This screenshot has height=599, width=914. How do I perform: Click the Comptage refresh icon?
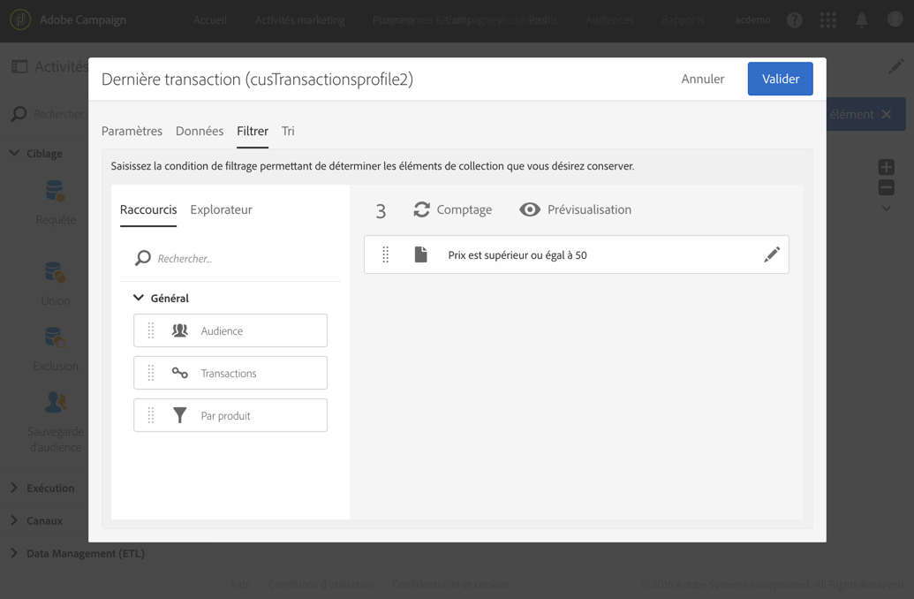click(422, 209)
